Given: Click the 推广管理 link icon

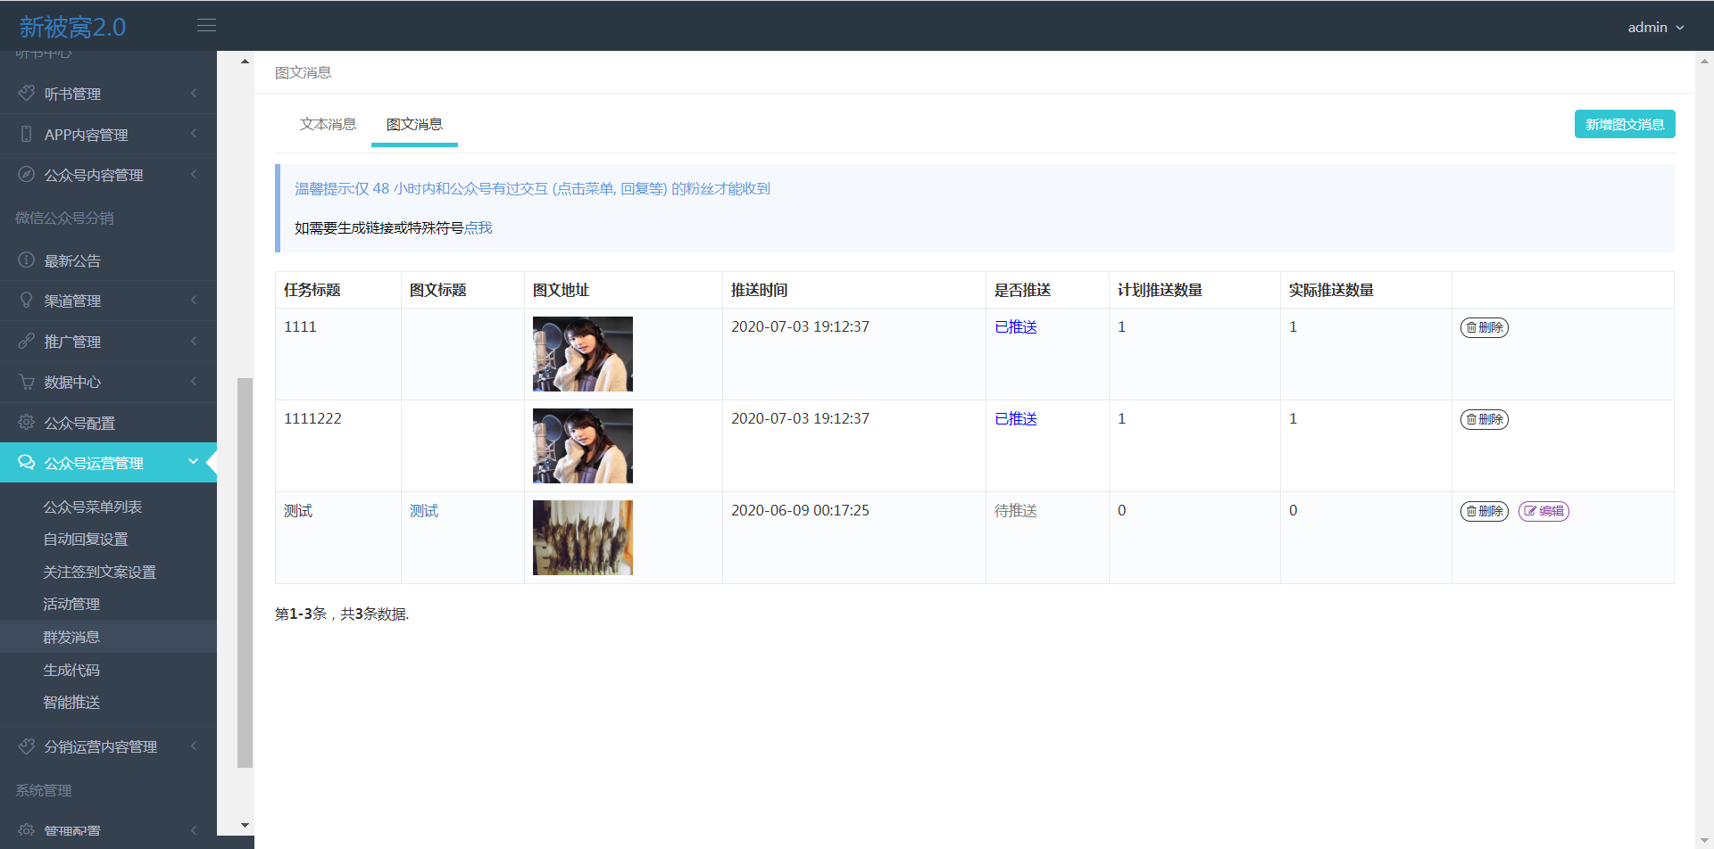Looking at the screenshot, I should (x=27, y=341).
